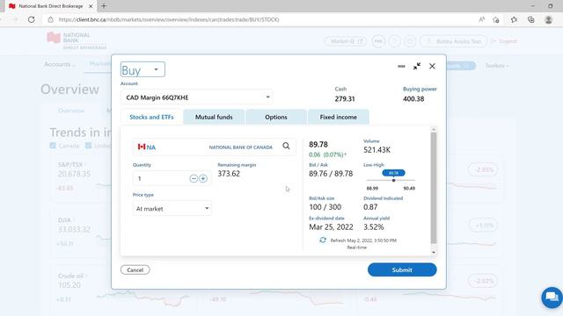The width and height of the screenshot is (563, 316).
Task: Open Market-Q link in header
Action: tap(346, 41)
